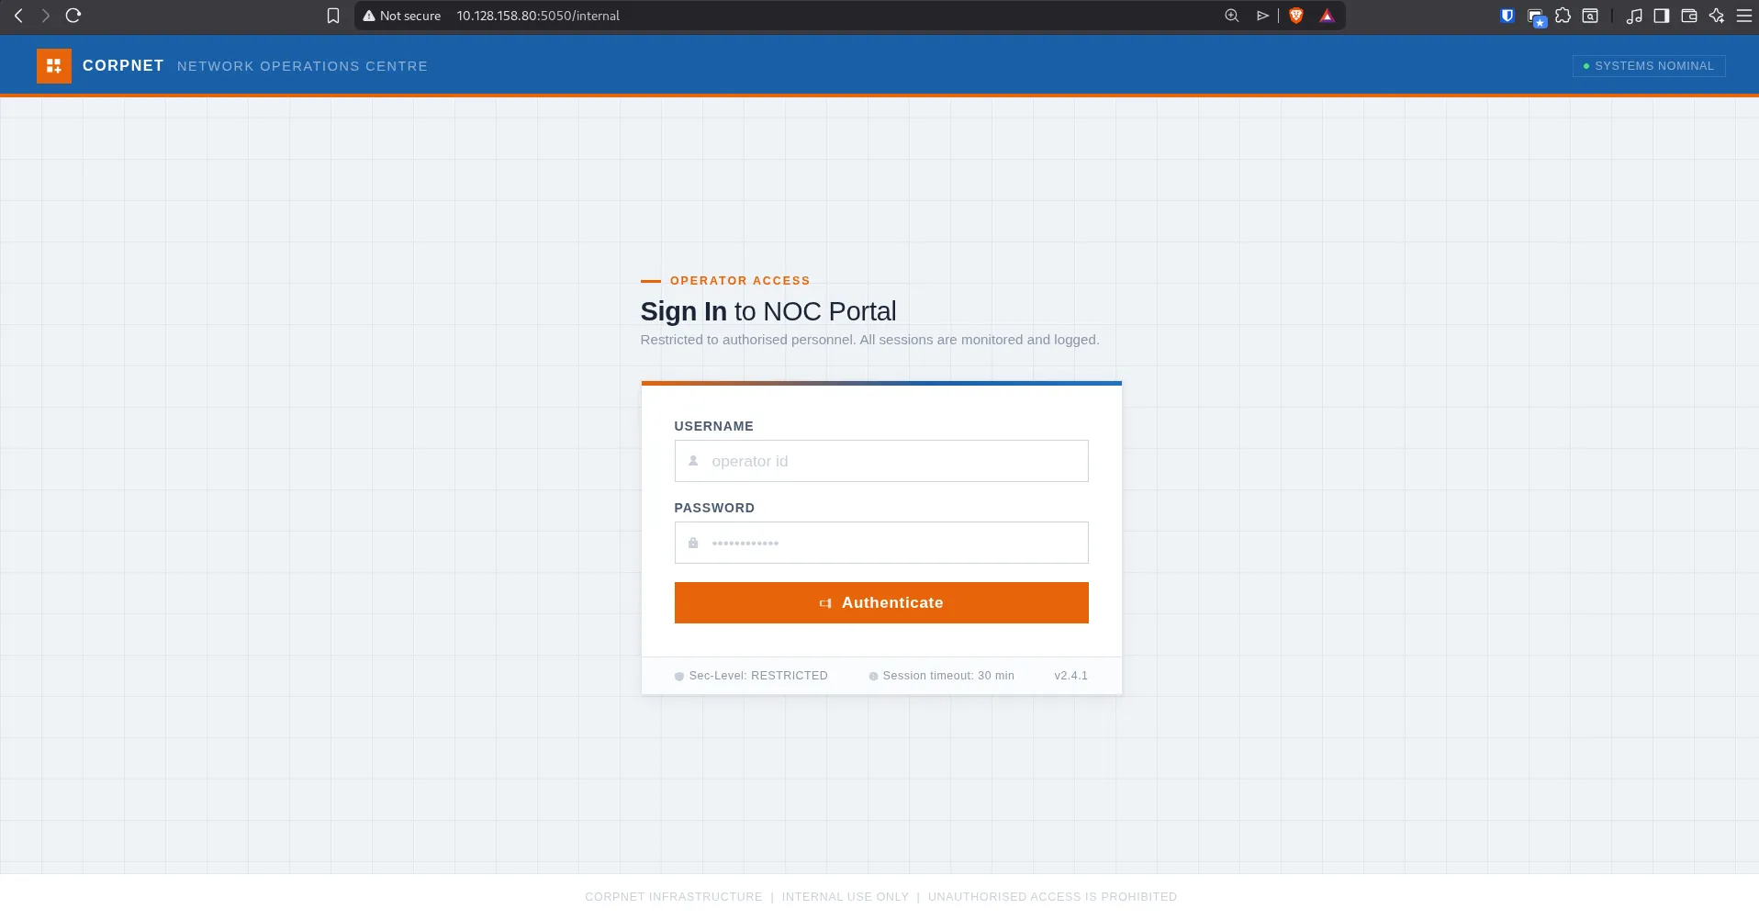Open the Brave Rewards triangle icon

1327,16
